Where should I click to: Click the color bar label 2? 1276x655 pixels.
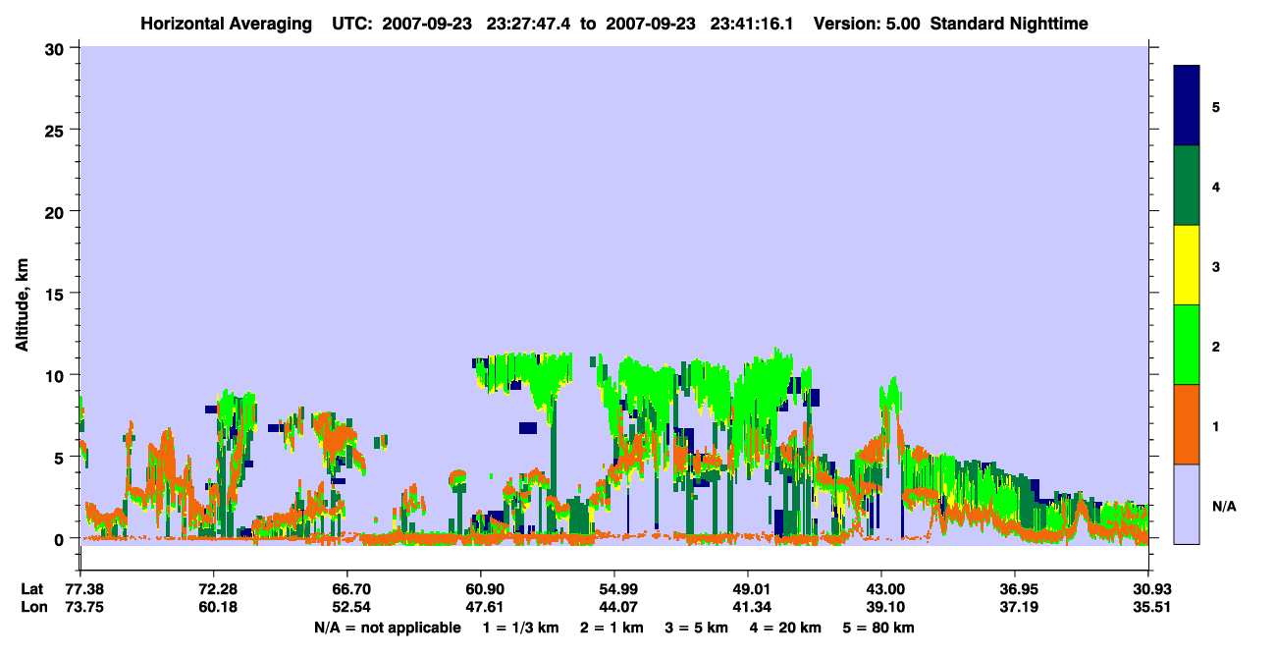tap(1216, 347)
